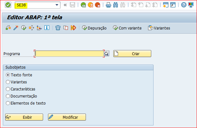
Task: Click the First Page icon
Action: click(x=134, y=5)
